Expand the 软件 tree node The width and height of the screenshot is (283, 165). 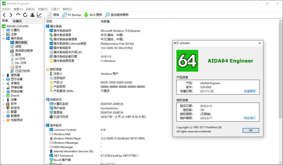pyautogui.click(x=3, y=104)
